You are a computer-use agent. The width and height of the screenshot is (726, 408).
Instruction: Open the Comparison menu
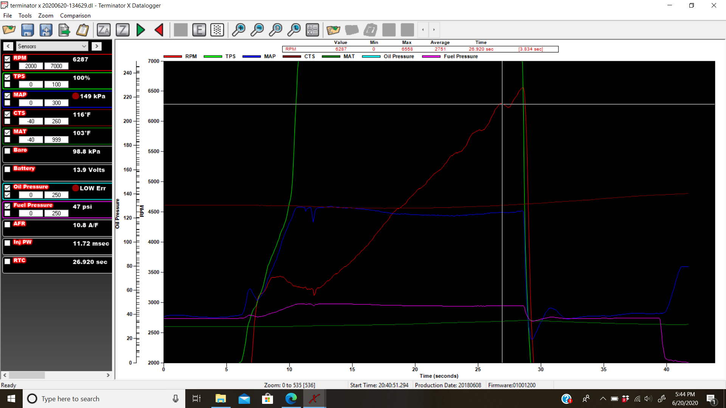click(x=75, y=15)
